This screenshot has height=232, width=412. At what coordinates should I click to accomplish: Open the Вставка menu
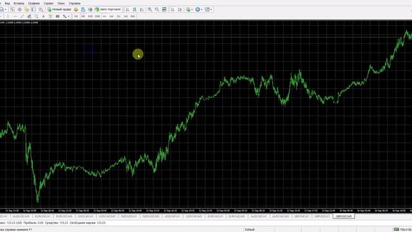pos(19,3)
